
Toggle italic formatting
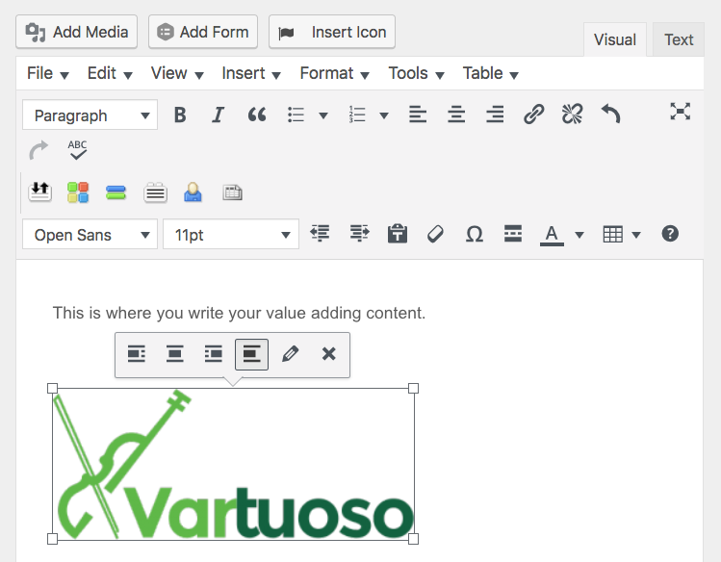tap(219, 115)
